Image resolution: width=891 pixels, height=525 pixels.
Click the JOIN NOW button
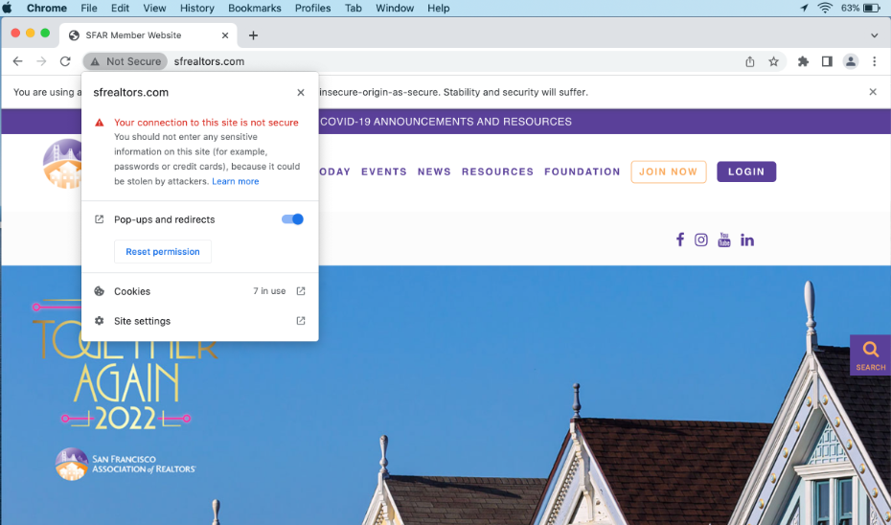click(669, 171)
